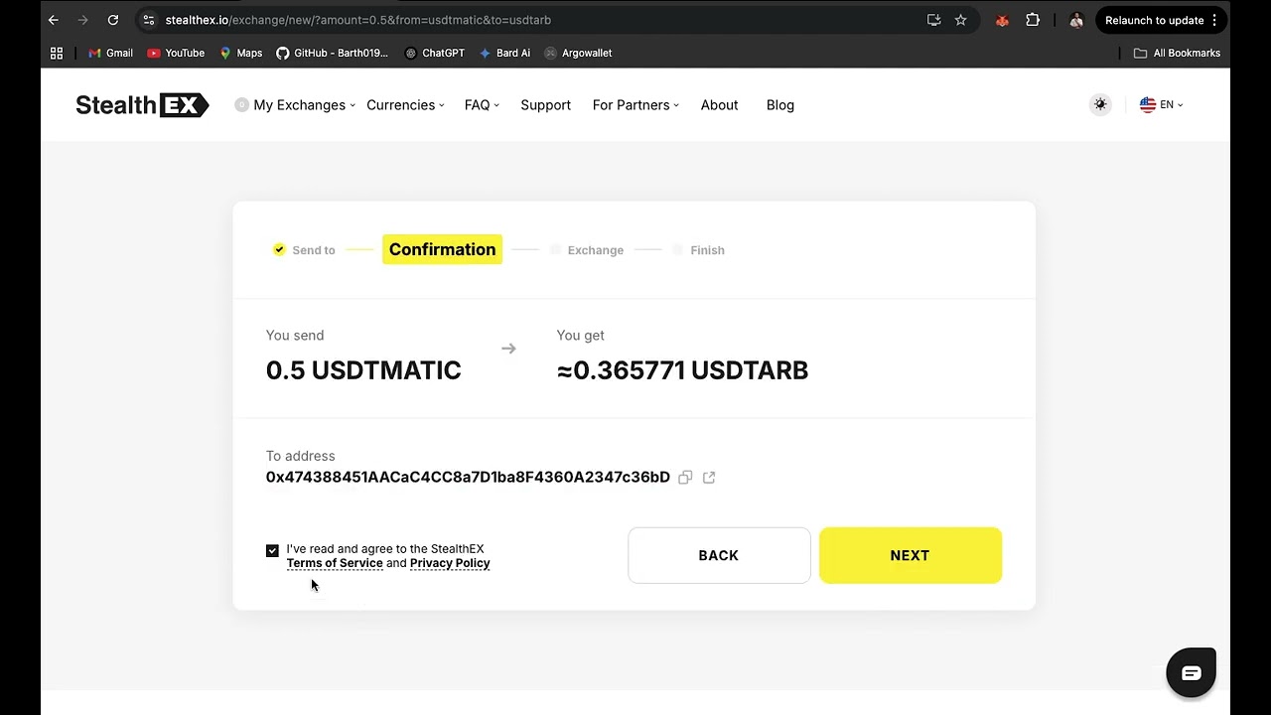Uncheck the Terms of Service agreement checkbox
The image size is (1271, 715).
point(272,550)
